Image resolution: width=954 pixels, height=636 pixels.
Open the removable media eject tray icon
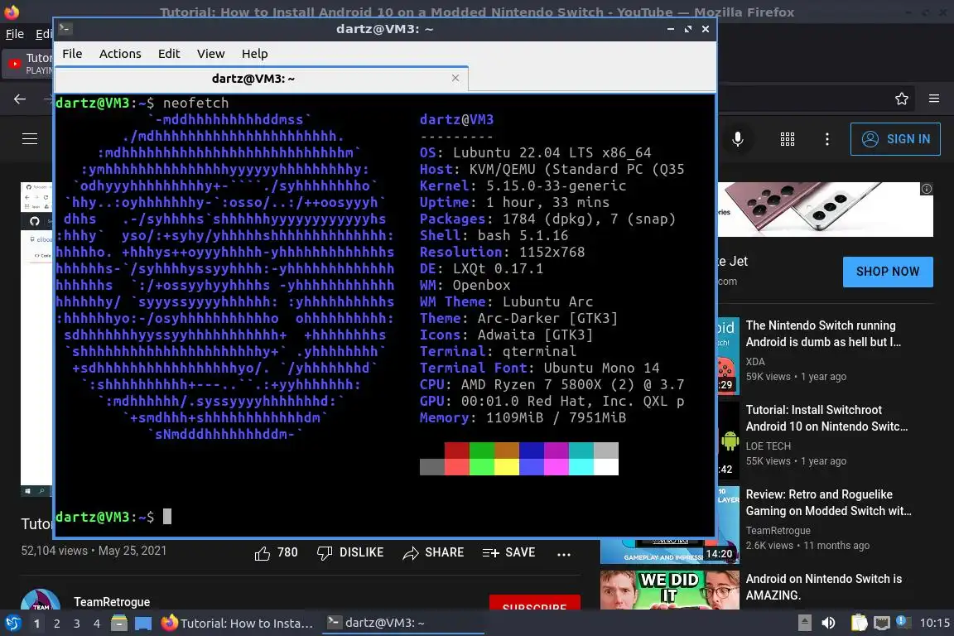click(804, 623)
